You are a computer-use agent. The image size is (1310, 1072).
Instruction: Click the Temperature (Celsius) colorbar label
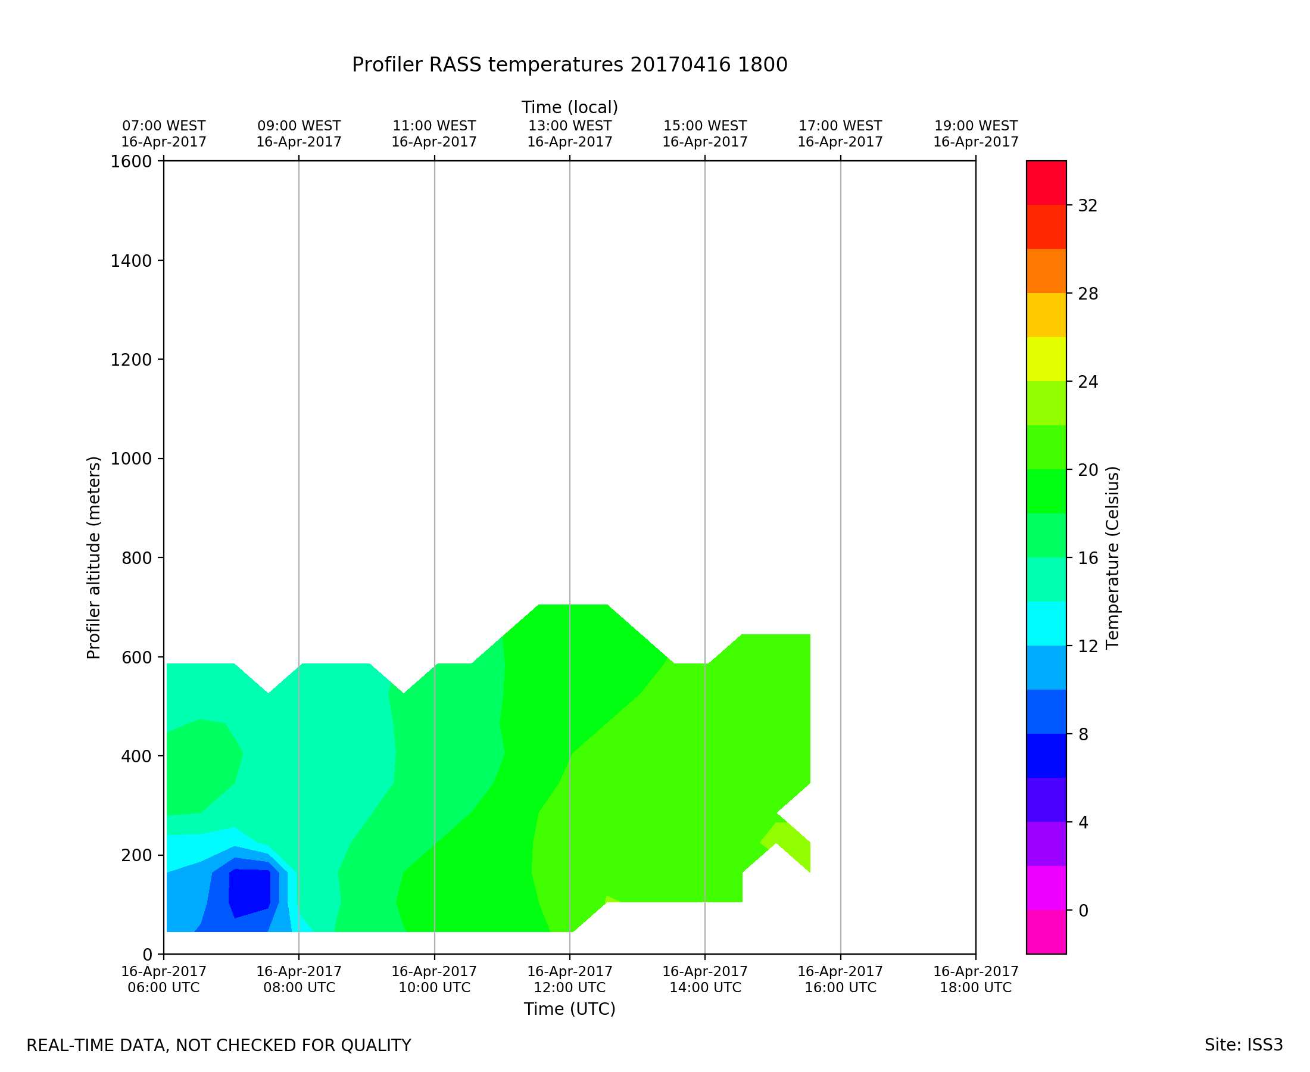pos(1112,557)
